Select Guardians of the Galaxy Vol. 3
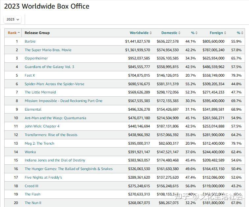Screen dimensions: 249x207 click(49, 67)
